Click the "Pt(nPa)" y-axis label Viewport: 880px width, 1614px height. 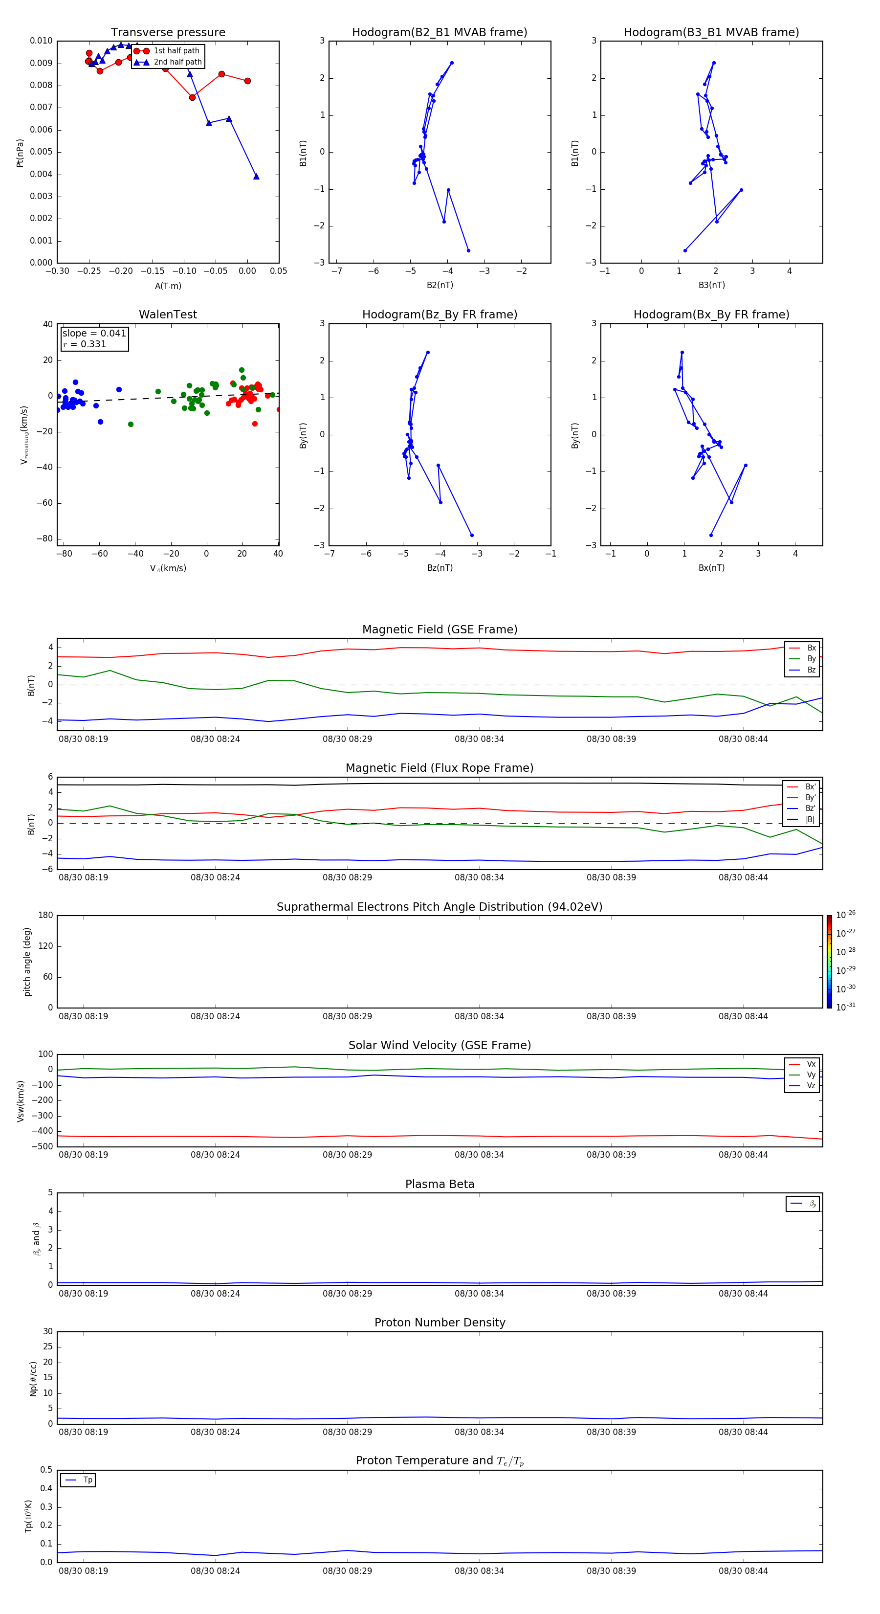coord(20,152)
